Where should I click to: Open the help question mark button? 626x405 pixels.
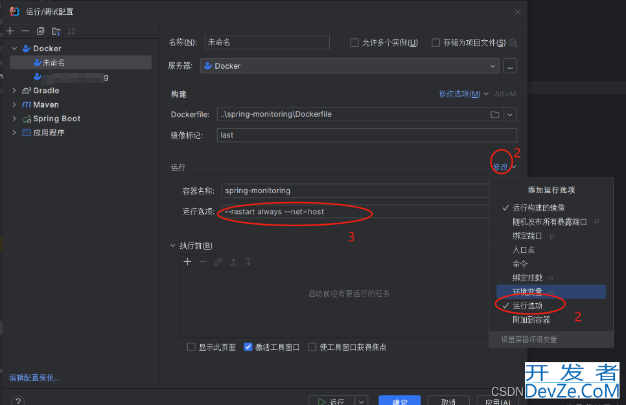coord(18,400)
